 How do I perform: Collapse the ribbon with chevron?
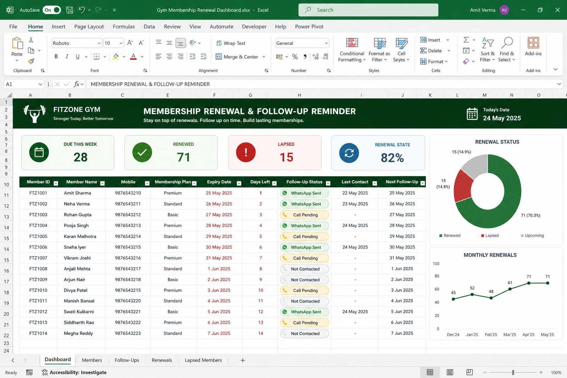(x=556, y=69)
